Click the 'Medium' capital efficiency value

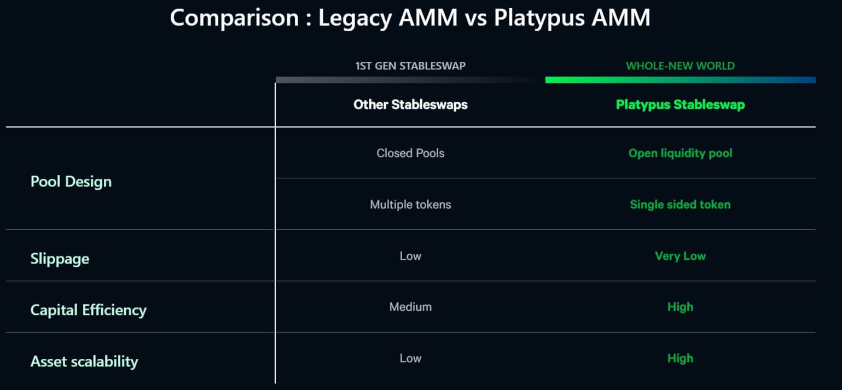(x=410, y=307)
